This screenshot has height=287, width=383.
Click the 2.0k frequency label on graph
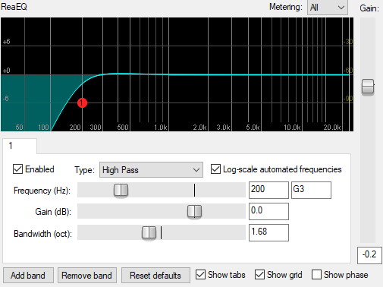pos(199,128)
